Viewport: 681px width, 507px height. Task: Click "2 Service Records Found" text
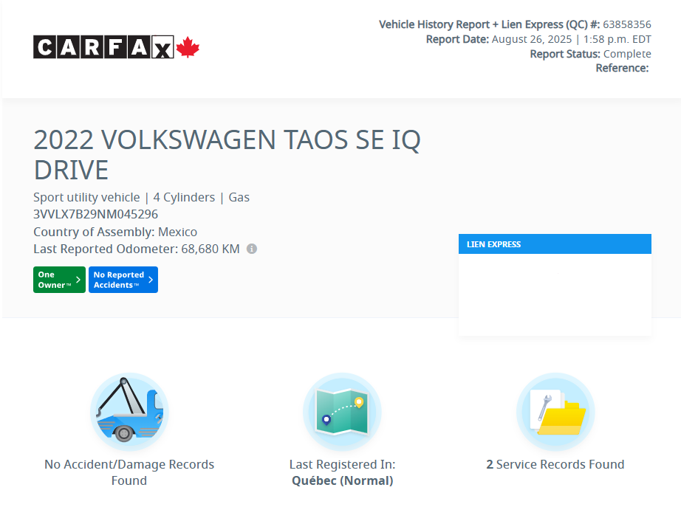pyautogui.click(x=555, y=464)
